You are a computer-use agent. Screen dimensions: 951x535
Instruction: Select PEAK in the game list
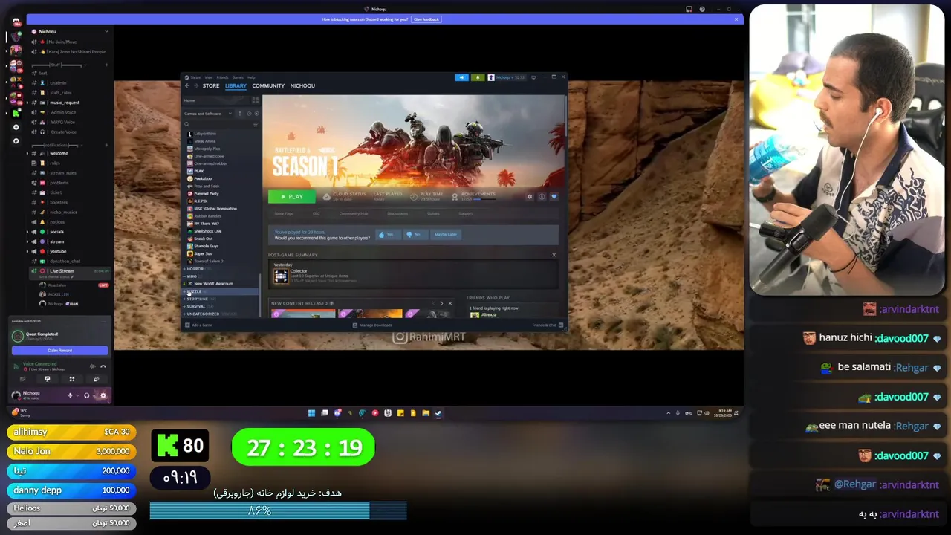pyautogui.click(x=198, y=171)
